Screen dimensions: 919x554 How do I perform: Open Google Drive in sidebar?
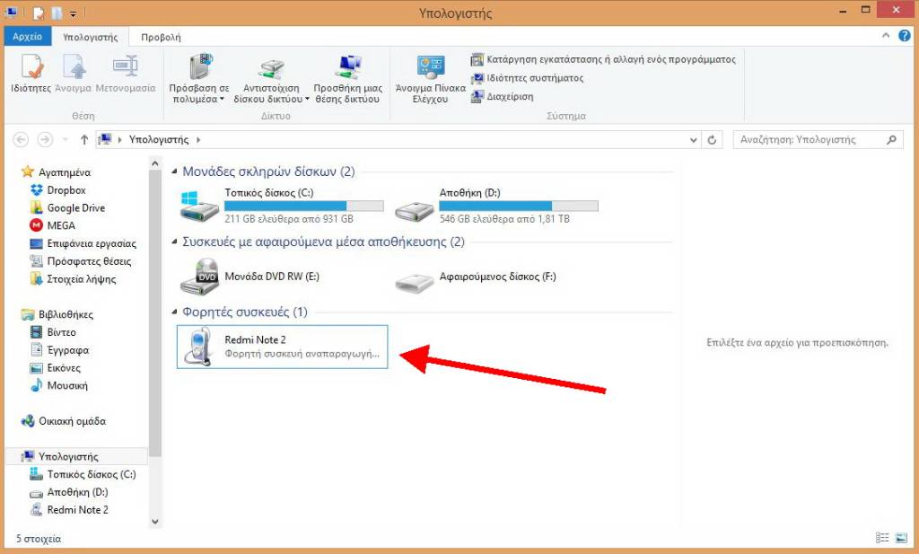coord(68,208)
